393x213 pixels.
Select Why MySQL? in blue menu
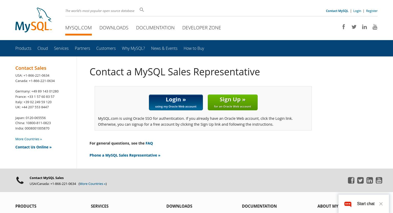133,48
